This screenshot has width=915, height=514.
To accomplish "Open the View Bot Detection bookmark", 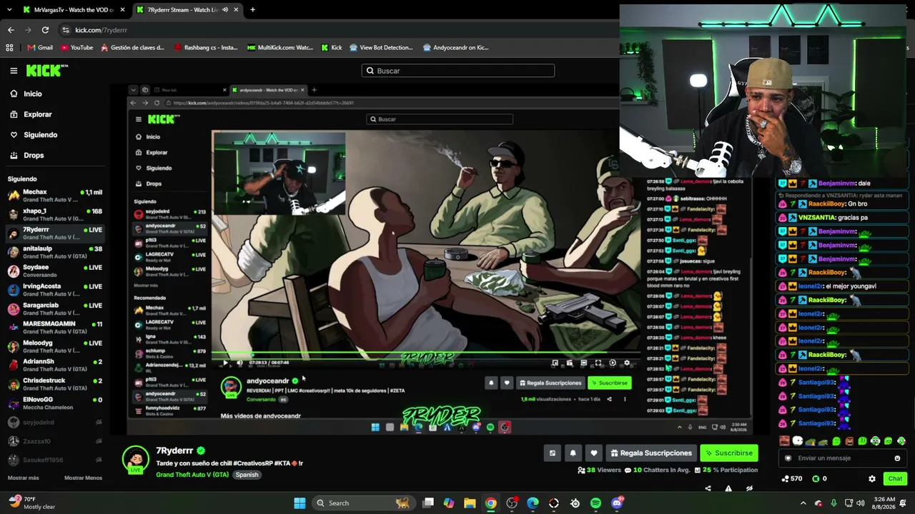I will coord(380,48).
